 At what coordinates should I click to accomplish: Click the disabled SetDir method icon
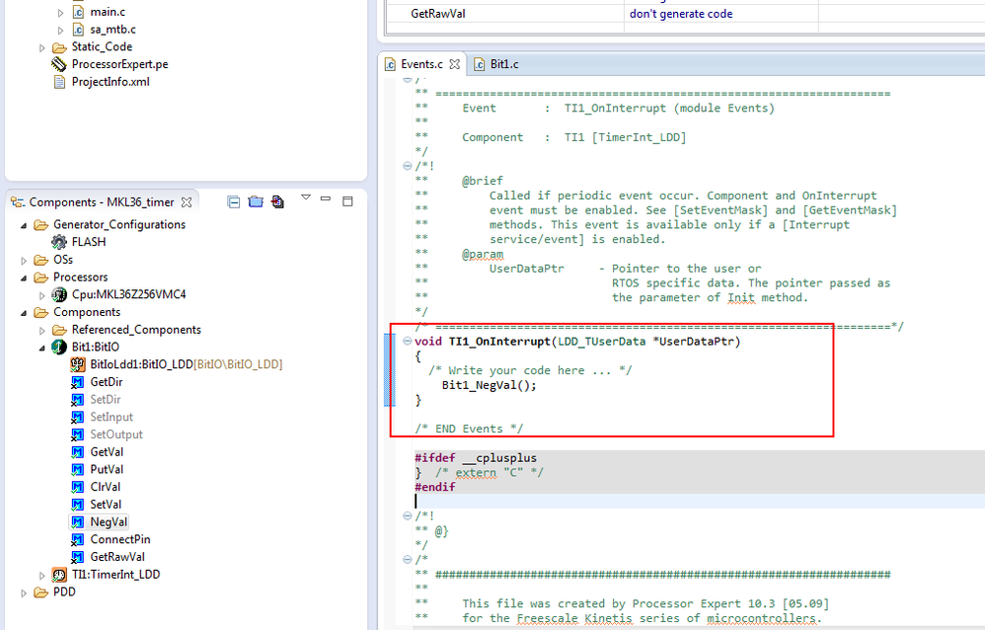(x=77, y=400)
